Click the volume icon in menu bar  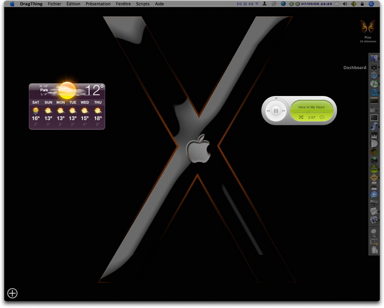coord(345,4)
